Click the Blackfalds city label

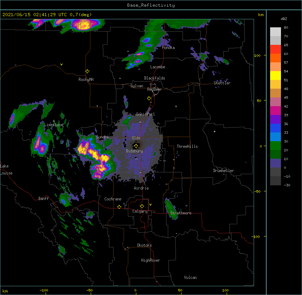point(155,78)
